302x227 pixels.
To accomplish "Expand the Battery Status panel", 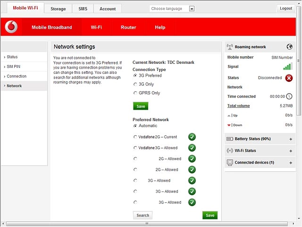I will (x=291, y=139).
